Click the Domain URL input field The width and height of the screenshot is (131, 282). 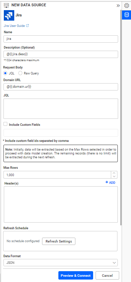coord(61,87)
